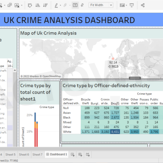The image size is (163, 163).
Task: Click the 3,950 Other theft cell for White
Action: click(x=134, y=132)
